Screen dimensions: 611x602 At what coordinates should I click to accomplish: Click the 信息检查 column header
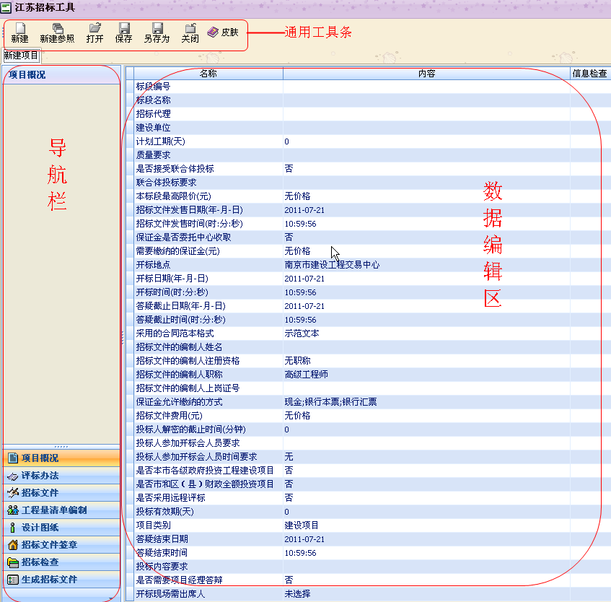pos(590,74)
